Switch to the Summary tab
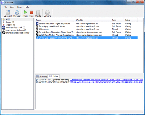 (x=41, y=76)
